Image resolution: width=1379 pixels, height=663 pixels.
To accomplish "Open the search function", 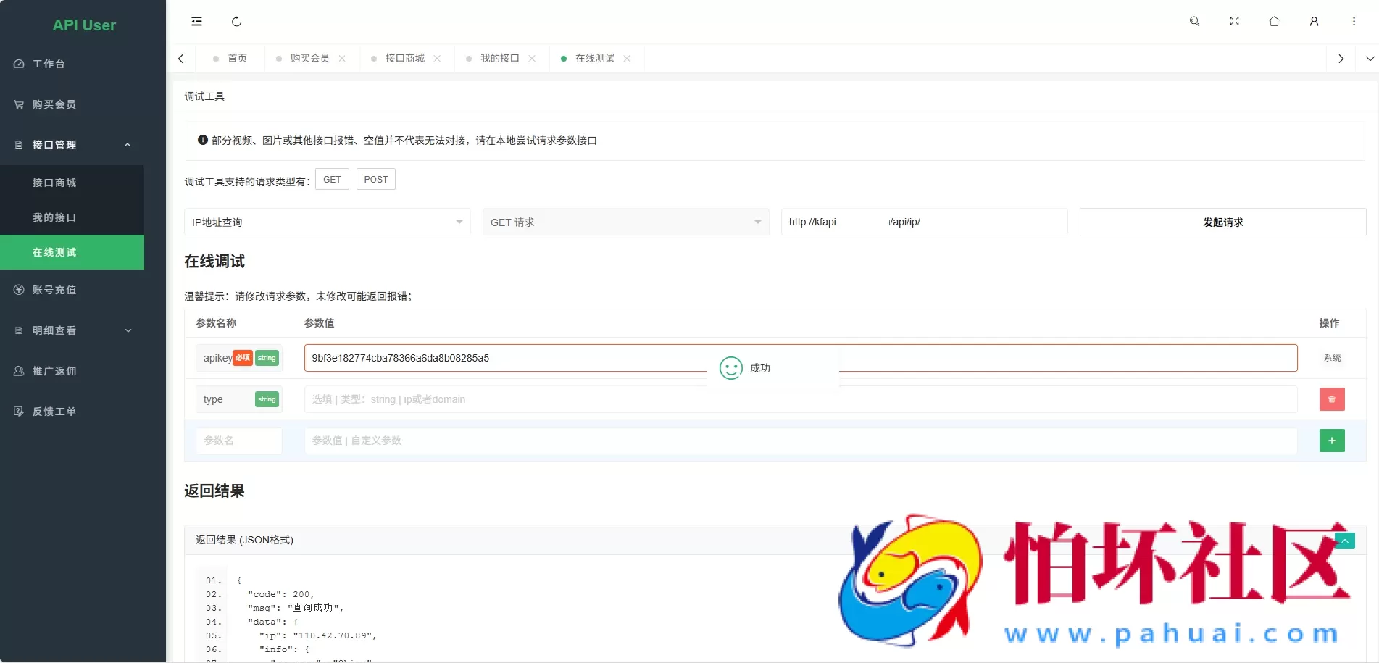I will (1194, 21).
